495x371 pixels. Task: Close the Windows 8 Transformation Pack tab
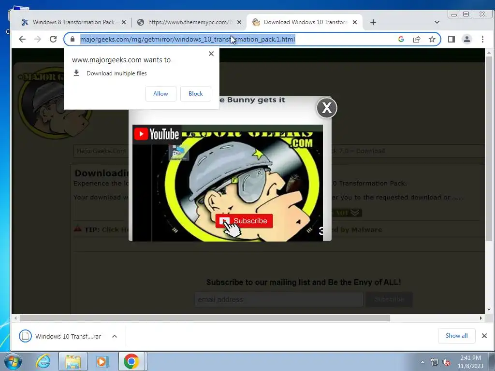coord(124,22)
